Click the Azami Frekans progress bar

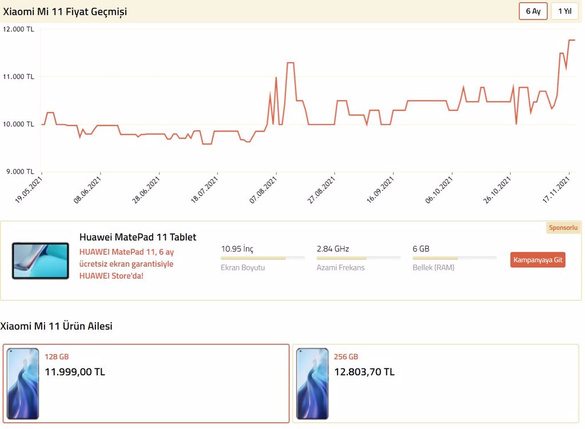click(x=359, y=258)
